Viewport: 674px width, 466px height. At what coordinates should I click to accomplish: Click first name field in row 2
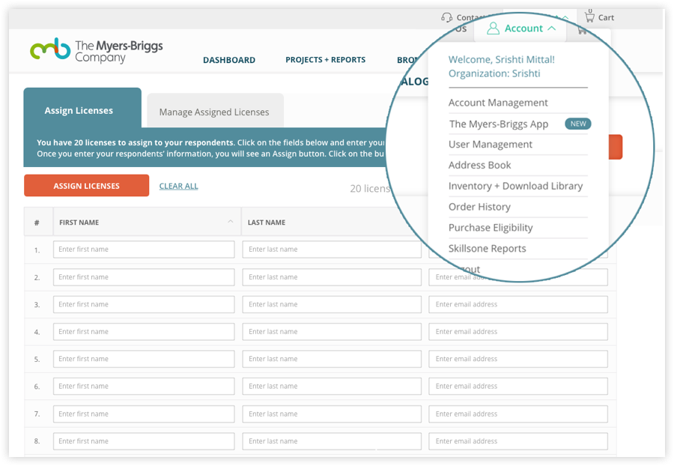144,277
